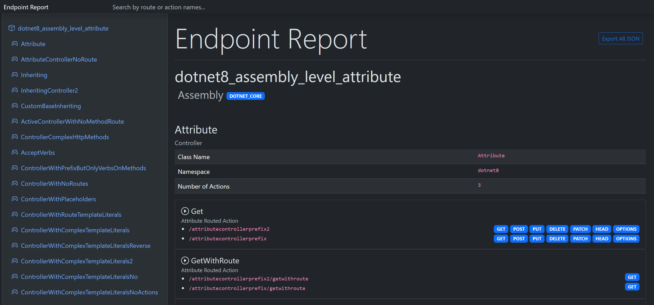Click controller icon beside ControllerWithPlaceholders
The height and width of the screenshot is (305, 654).
[15, 199]
